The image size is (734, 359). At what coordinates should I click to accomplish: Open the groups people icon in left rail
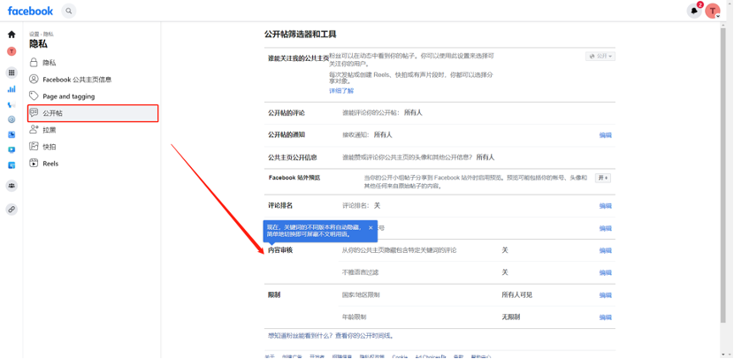pos(11,186)
